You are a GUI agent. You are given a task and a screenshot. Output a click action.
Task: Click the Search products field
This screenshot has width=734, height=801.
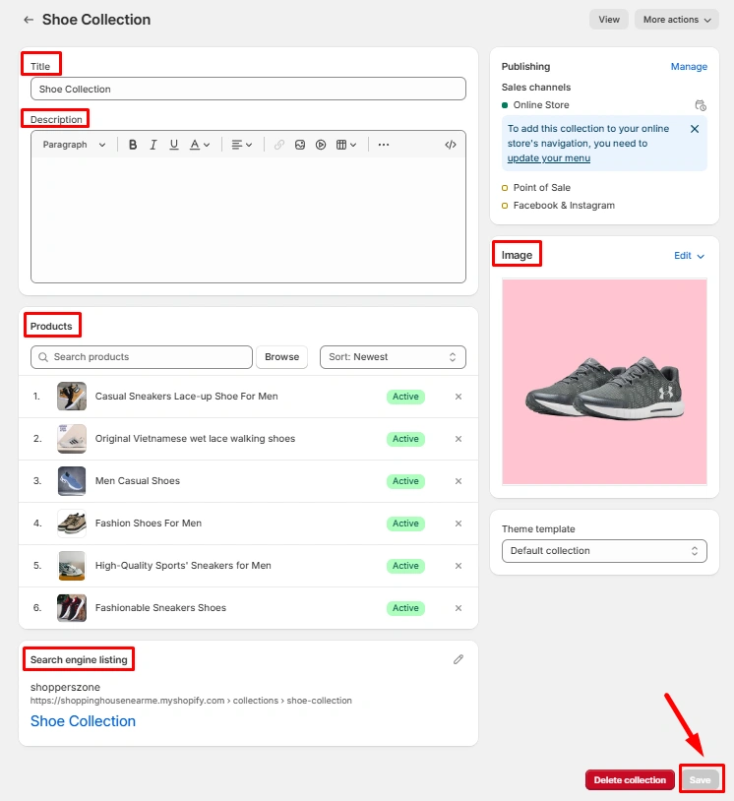click(142, 357)
